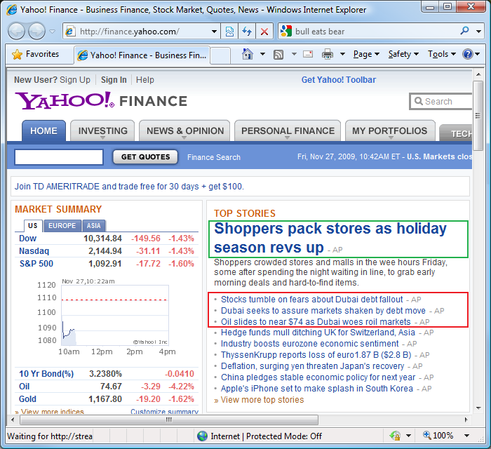The width and height of the screenshot is (491, 449).
Task: Open the Safety menu
Action: coord(403,54)
